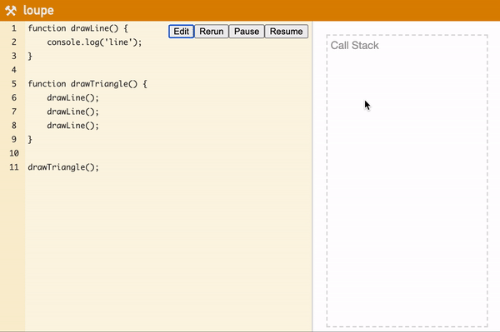This screenshot has height=332, width=500.
Task: Click line number 2 in the gutter
Action: [13, 42]
